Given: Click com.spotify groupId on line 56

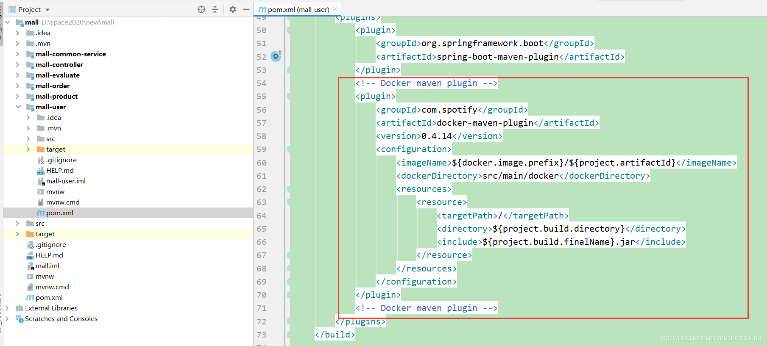Looking at the screenshot, I should (449, 110).
